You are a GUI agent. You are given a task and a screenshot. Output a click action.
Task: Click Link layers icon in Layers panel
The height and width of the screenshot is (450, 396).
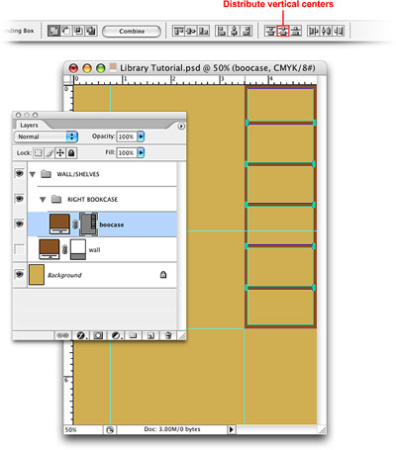click(62, 335)
